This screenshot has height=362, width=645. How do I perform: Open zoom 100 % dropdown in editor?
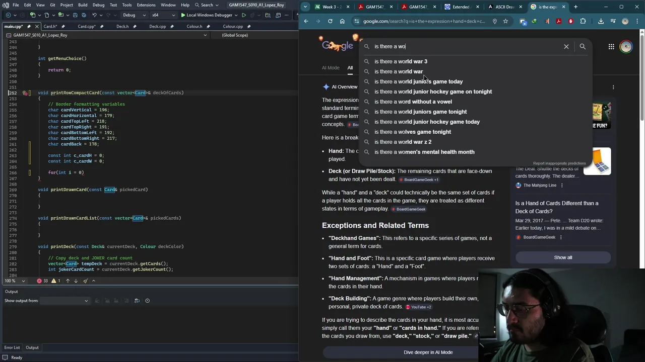15,281
